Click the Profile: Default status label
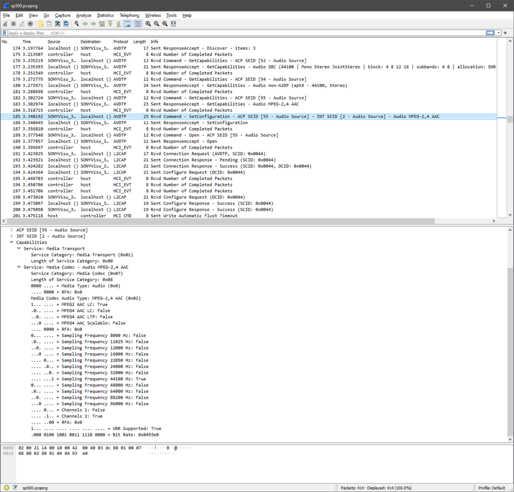This screenshot has height=492, width=514. (491, 488)
